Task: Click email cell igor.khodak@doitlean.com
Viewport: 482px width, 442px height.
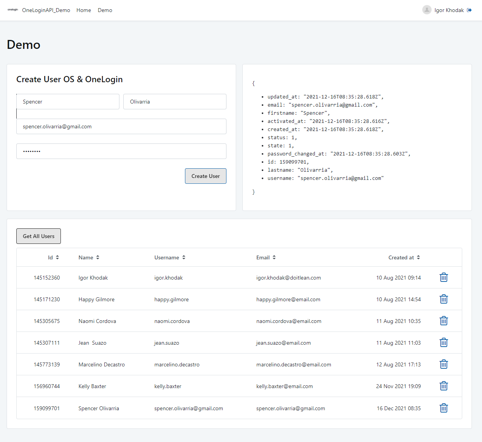Action: pos(289,278)
